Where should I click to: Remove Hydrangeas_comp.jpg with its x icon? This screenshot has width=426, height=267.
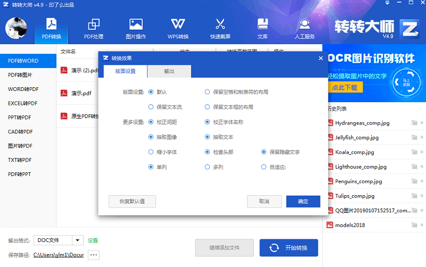(422, 123)
